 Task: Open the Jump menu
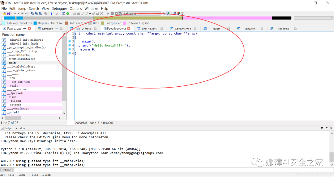click(22, 9)
